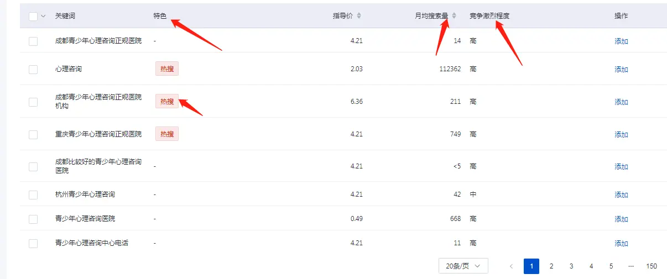Check the box for 心理咨询 keyword
This screenshot has height=279, width=667.
click(33, 70)
